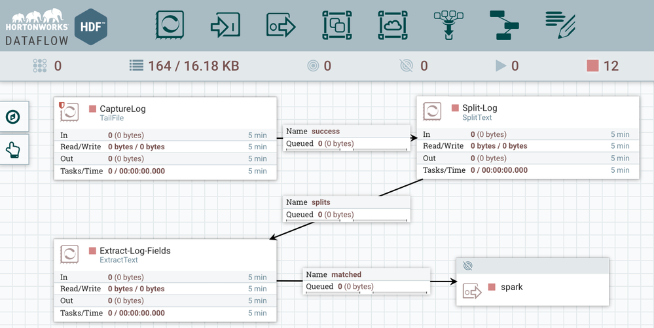Click the SplitText processor type text
Image resolution: width=654 pixels, height=328 pixels.
point(477,118)
